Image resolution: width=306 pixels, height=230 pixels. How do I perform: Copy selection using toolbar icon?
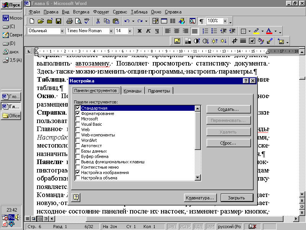(107, 21)
